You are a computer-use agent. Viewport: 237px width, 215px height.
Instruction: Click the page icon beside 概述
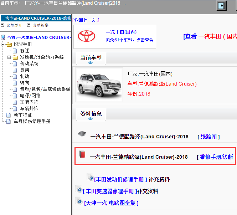pyautogui.click(x=15, y=51)
